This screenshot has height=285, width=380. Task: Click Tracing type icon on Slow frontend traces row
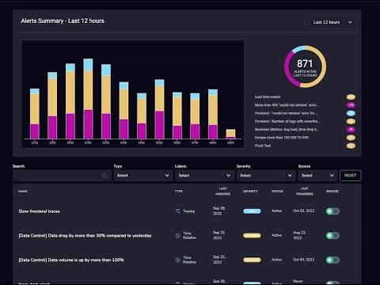[x=178, y=211]
